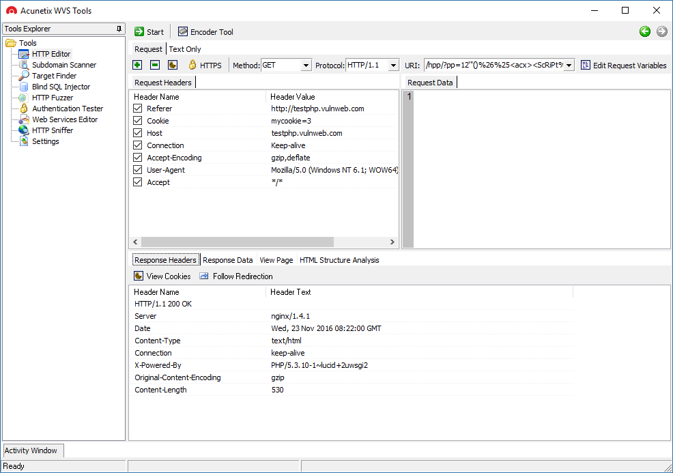Click the URI input field
The width and height of the screenshot is (673, 473).
[493, 66]
